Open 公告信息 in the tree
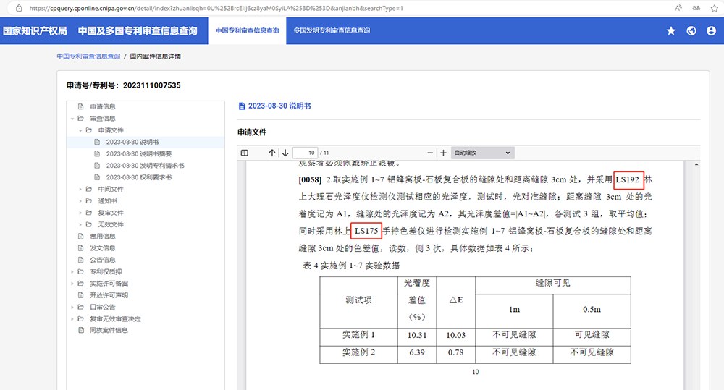Viewport: 724px width, 390px height. [103, 260]
